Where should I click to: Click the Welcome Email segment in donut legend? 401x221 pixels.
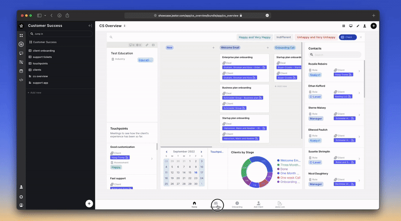[x=290, y=160]
